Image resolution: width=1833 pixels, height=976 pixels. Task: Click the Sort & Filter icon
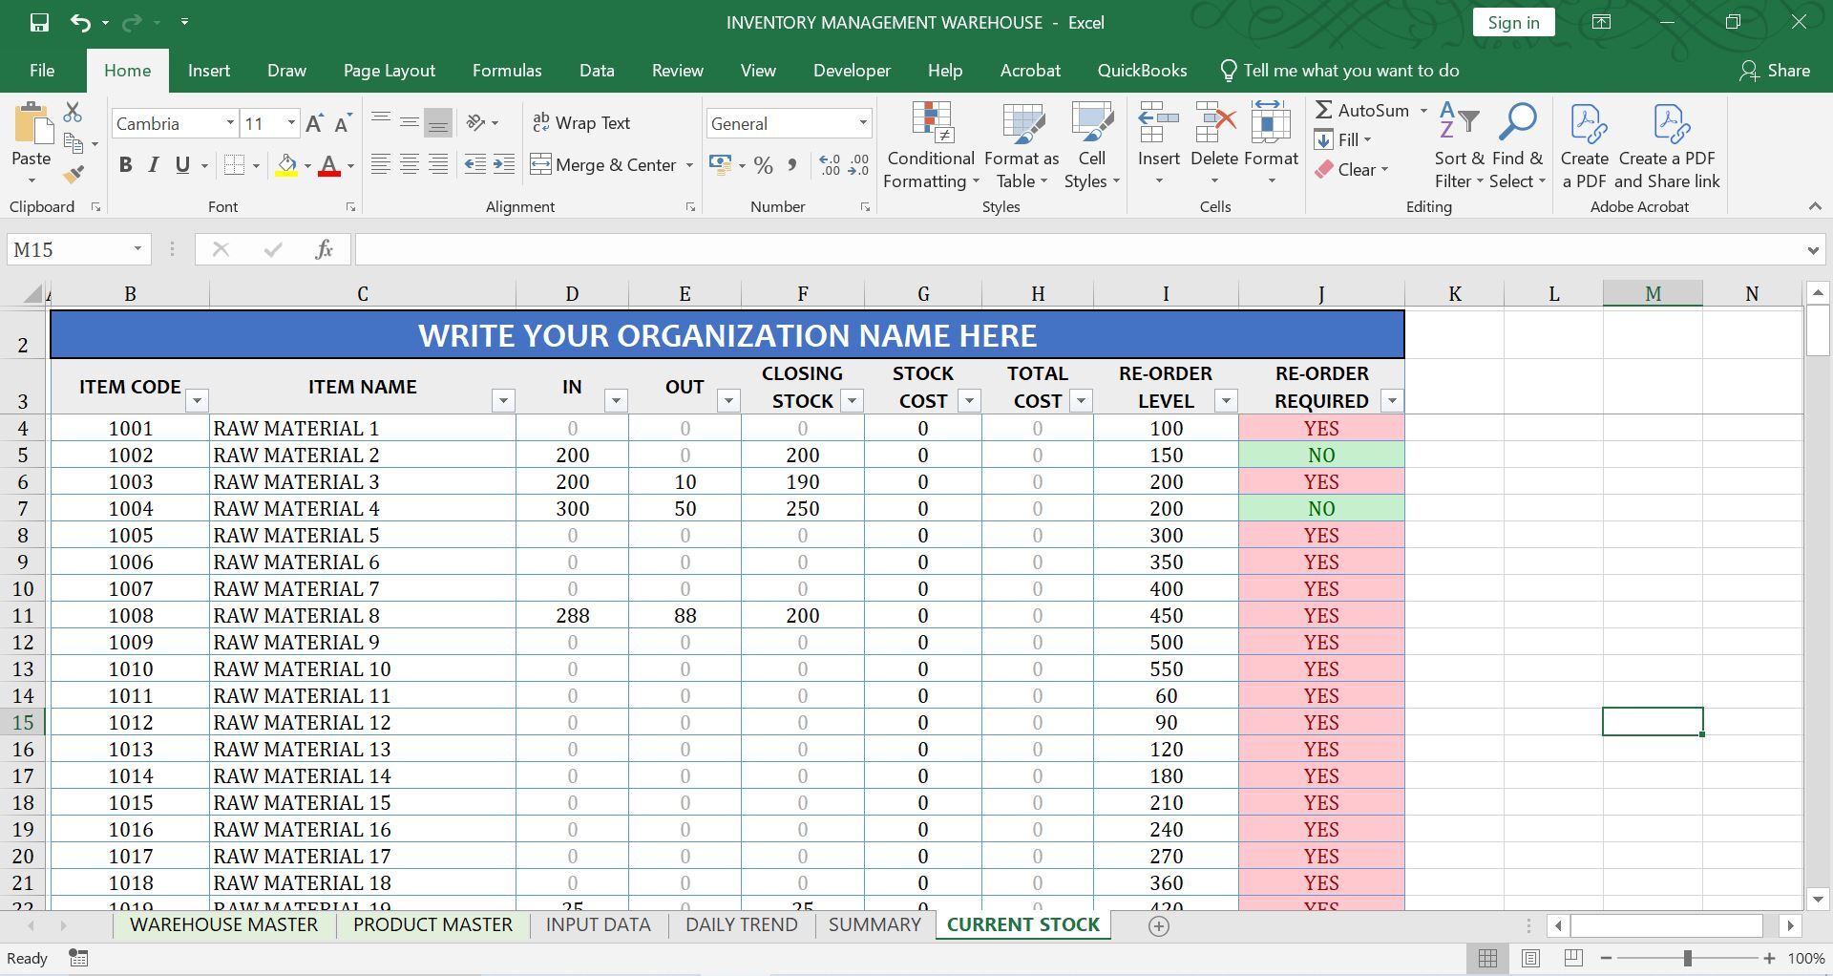(x=1459, y=145)
